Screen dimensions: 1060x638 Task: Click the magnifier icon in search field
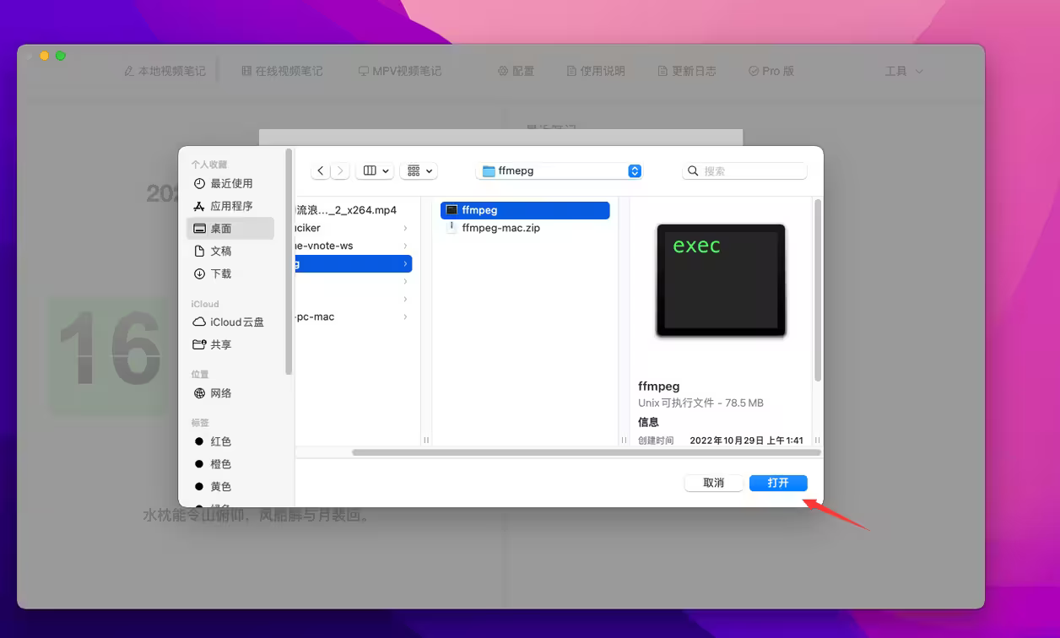pyautogui.click(x=693, y=170)
